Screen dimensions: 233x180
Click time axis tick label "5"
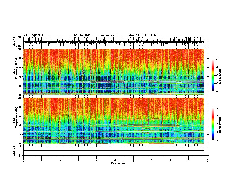point(115,161)
